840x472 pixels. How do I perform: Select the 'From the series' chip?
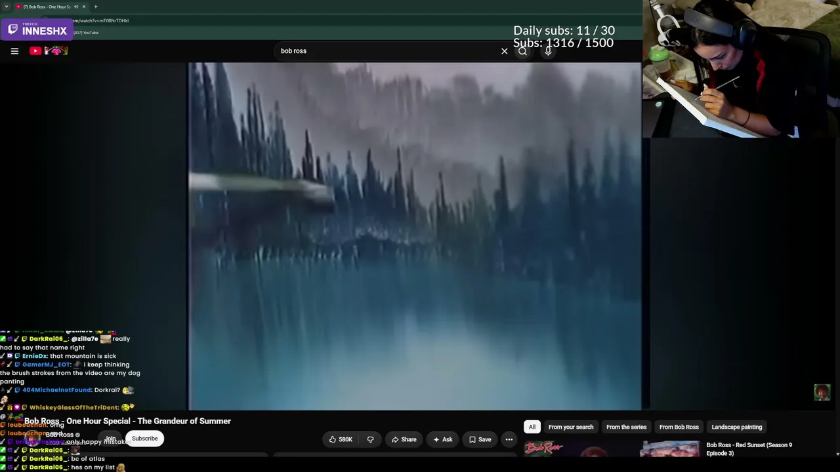click(626, 427)
